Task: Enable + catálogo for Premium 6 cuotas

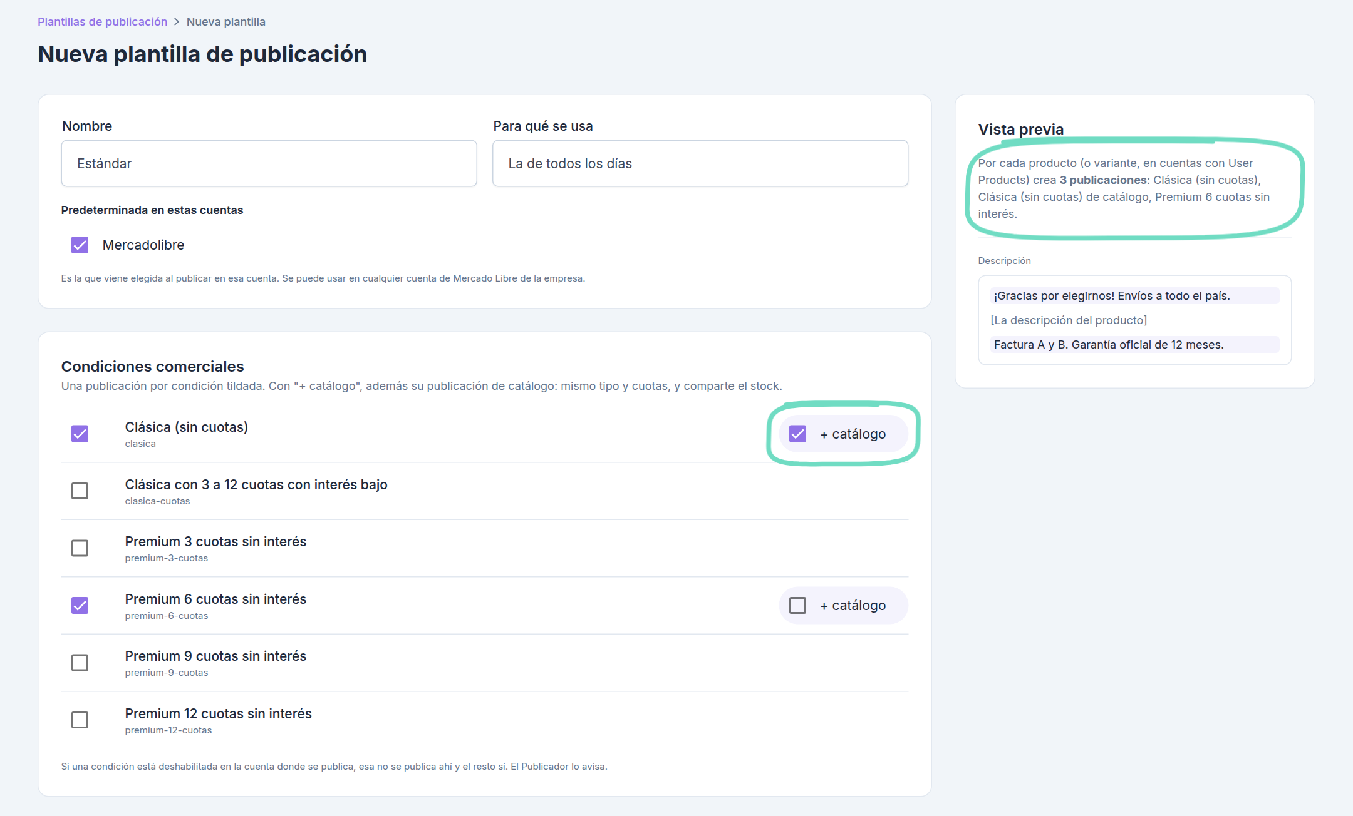Action: (797, 605)
